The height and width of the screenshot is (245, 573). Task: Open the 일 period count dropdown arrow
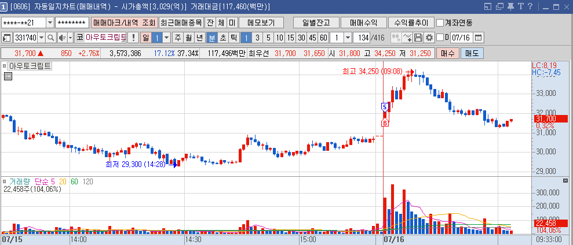(167, 38)
